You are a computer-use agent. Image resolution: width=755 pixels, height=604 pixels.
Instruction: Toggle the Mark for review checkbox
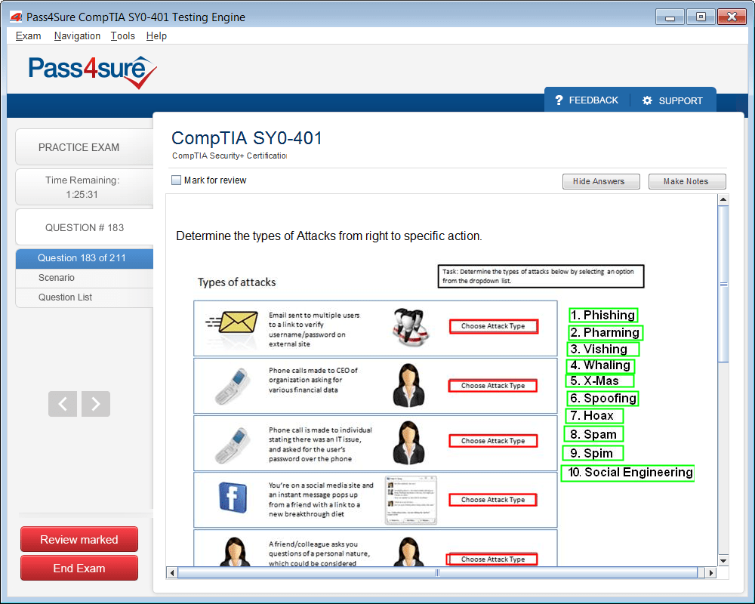[x=177, y=180]
